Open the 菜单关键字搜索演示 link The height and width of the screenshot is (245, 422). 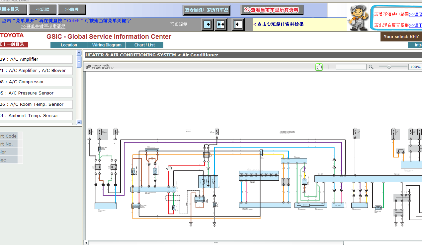(43, 27)
